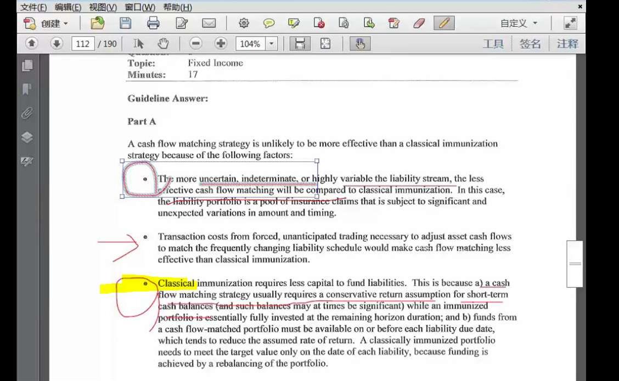Click the delete page red-x icon

(x=319, y=23)
